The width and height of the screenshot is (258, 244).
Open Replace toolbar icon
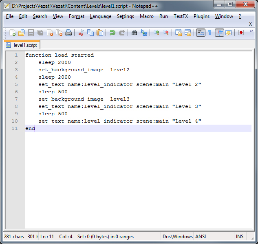[x=144, y=33]
